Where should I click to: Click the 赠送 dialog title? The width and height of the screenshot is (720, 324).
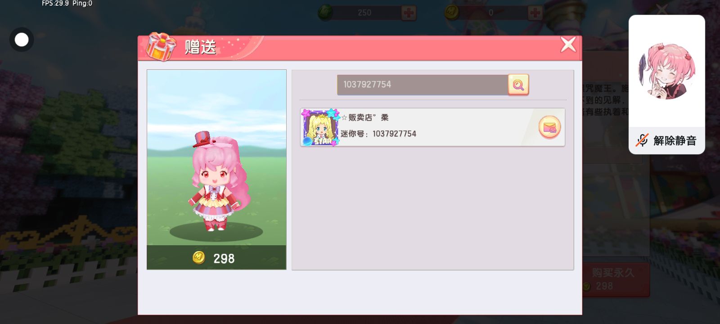tap(201, 47)
